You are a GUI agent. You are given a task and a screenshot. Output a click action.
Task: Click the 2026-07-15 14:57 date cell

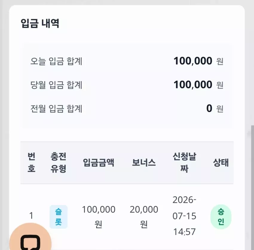184,216
